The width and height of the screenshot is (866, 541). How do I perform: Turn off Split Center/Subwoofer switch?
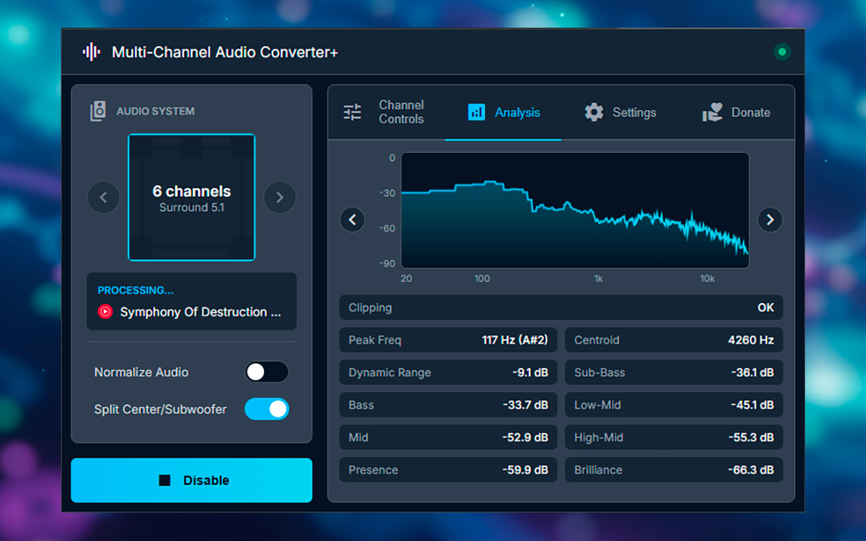(x=267, y=408)
